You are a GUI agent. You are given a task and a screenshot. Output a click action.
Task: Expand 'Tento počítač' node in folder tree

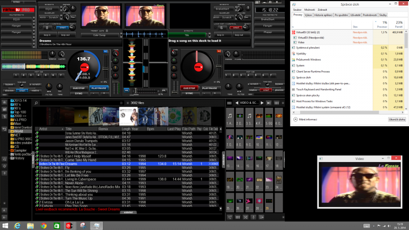10,154
